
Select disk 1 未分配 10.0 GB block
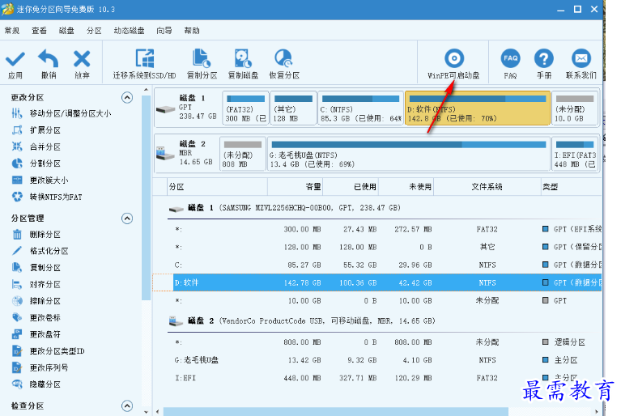[575, 108]
